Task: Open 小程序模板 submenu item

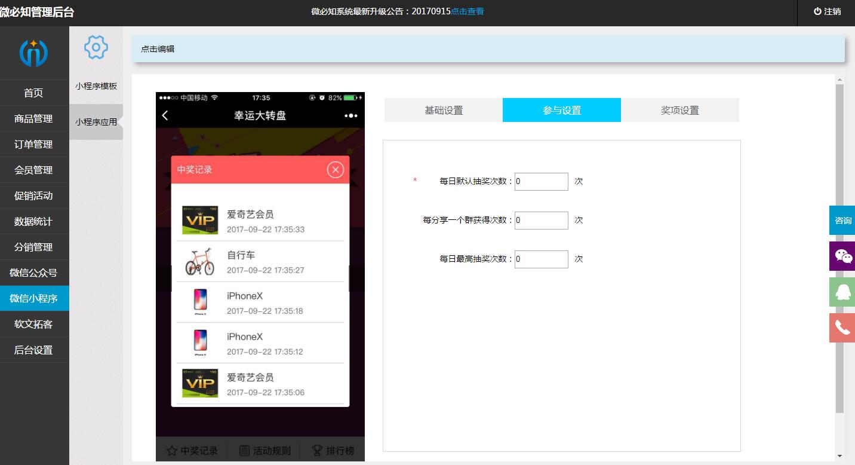Action: point(96,86)
